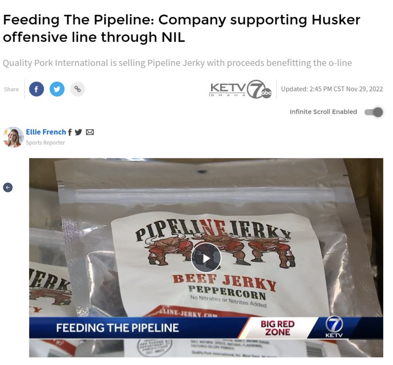Click Ellie French's profile photo

tap(13, 137)
